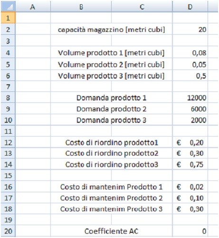Viewport: 219px width, 238px height.
Task: Click Costo di riordino prodotto3 value € 0,75
Action: click(x=190, y=164)
